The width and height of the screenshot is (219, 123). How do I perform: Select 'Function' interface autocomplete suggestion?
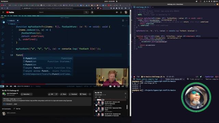(x=48, y=65)
